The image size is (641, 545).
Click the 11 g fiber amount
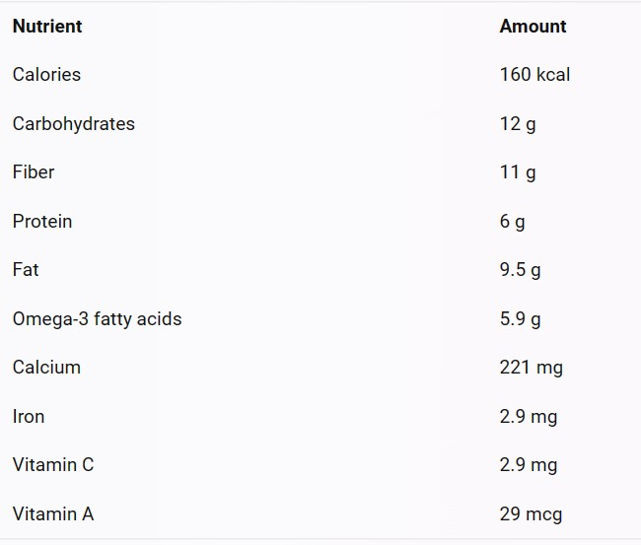point(518,172)
